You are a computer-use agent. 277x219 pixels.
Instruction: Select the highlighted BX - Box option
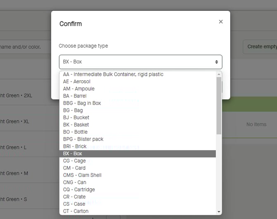coord(73,154)
